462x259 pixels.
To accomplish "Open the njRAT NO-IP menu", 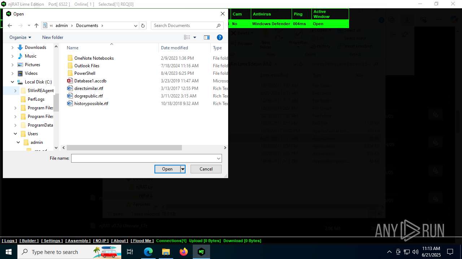I will coord(101,241).
